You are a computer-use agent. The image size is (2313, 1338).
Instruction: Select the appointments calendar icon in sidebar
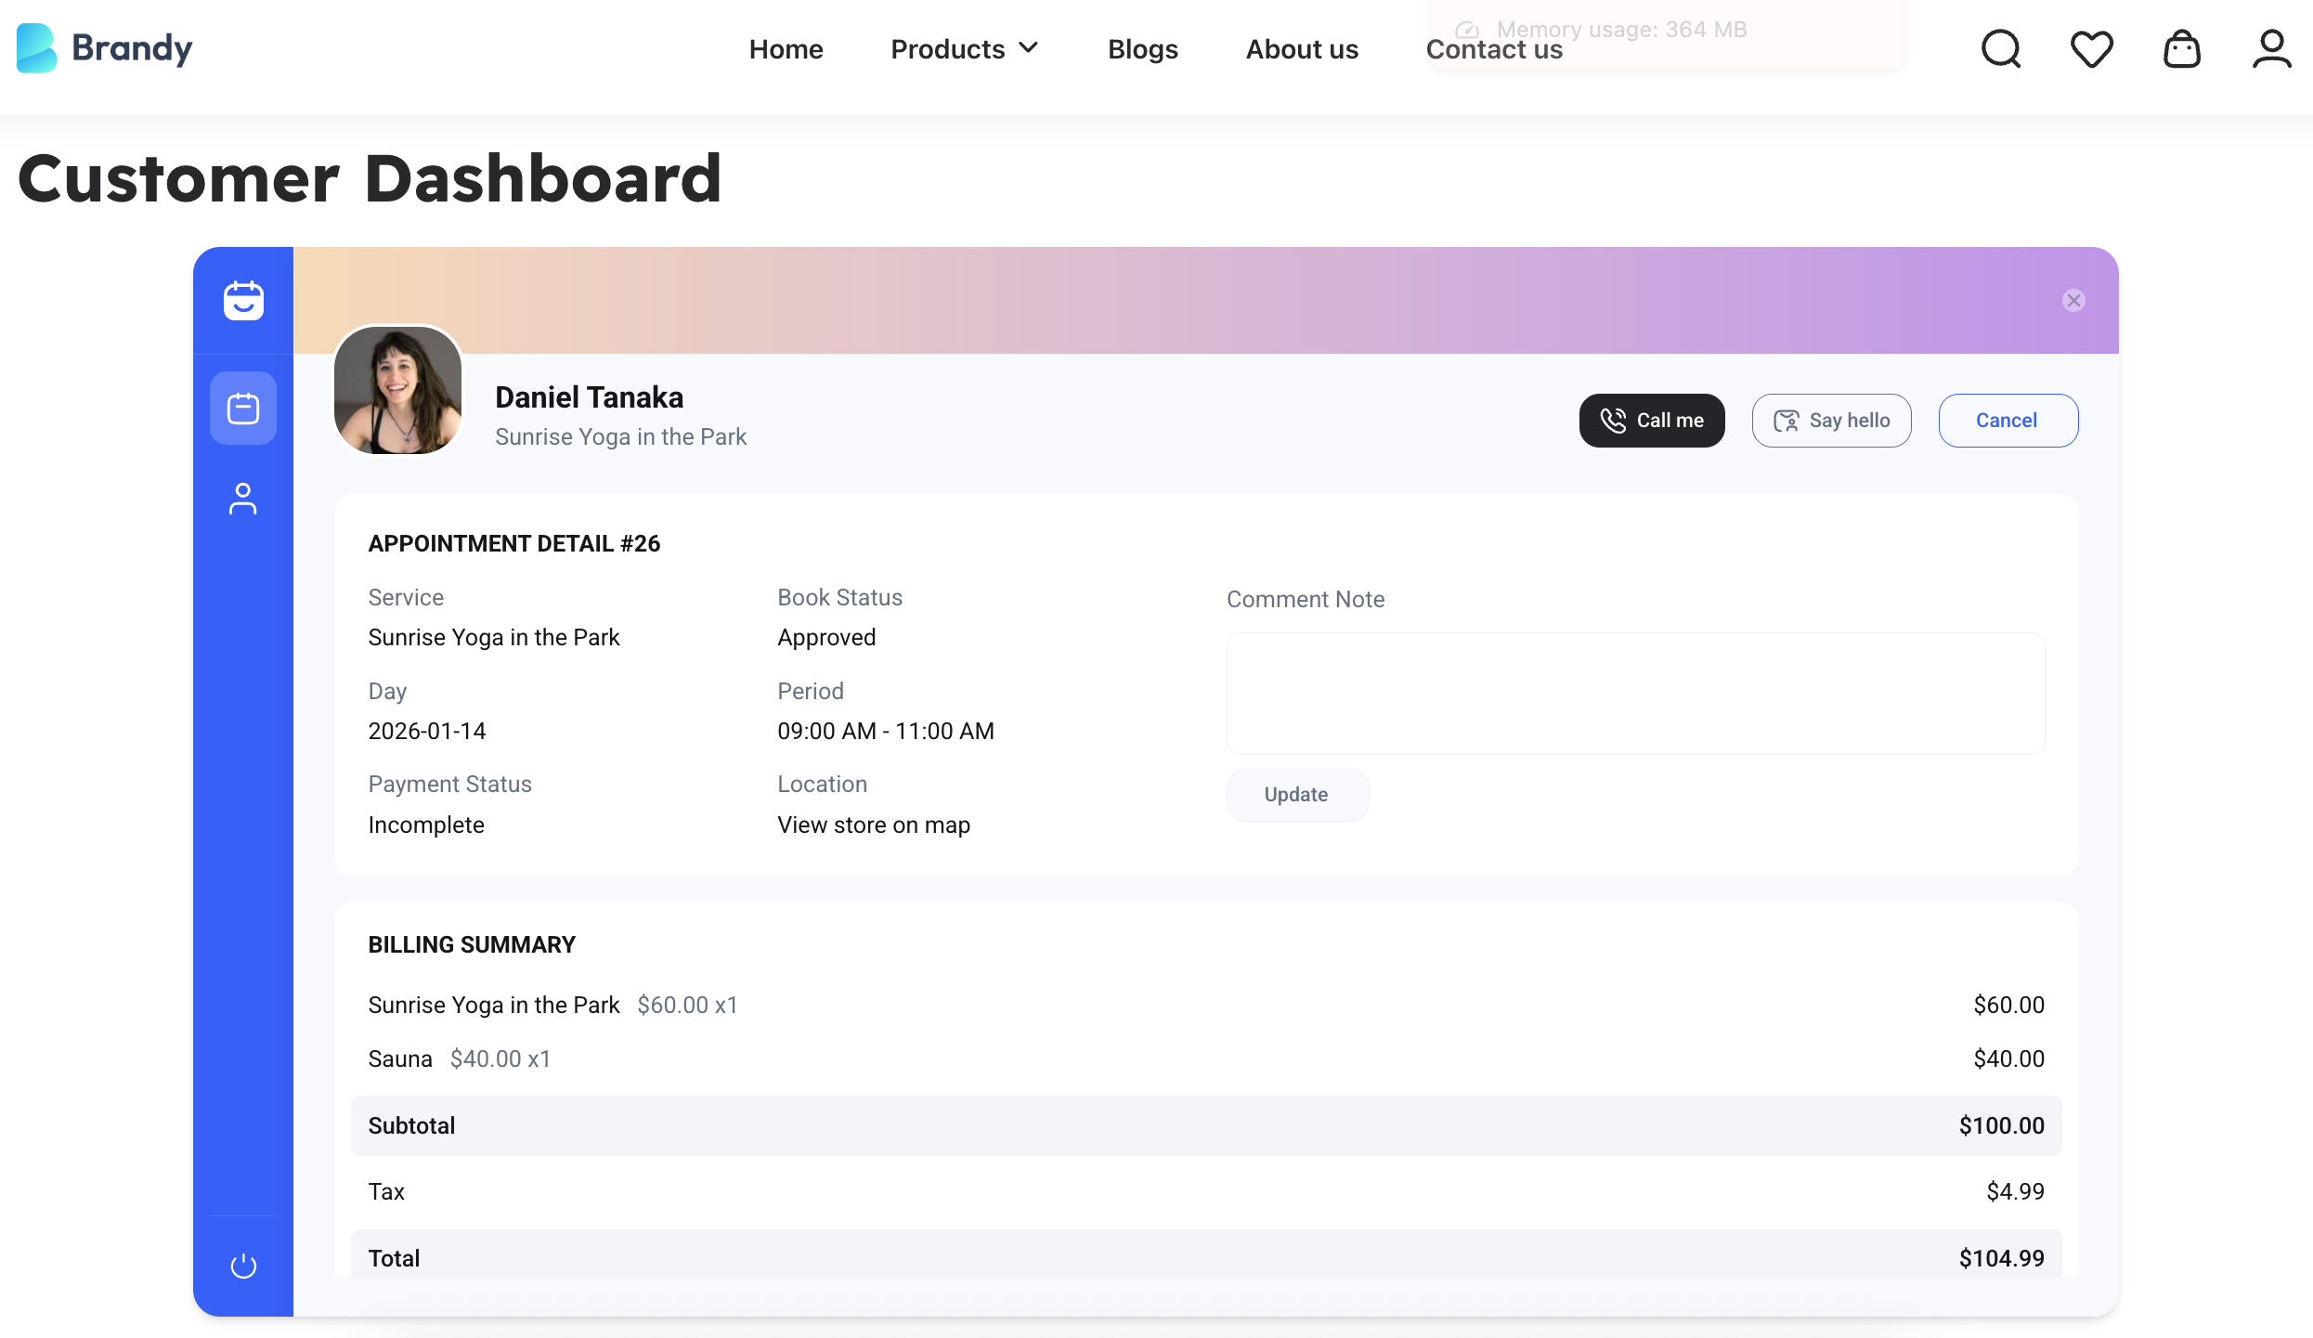click(243, 409)
